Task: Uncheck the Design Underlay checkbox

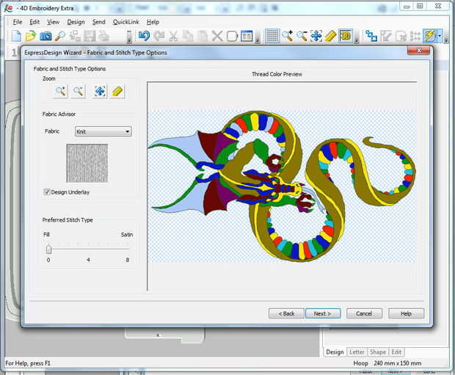Action: tap(47, 192)
